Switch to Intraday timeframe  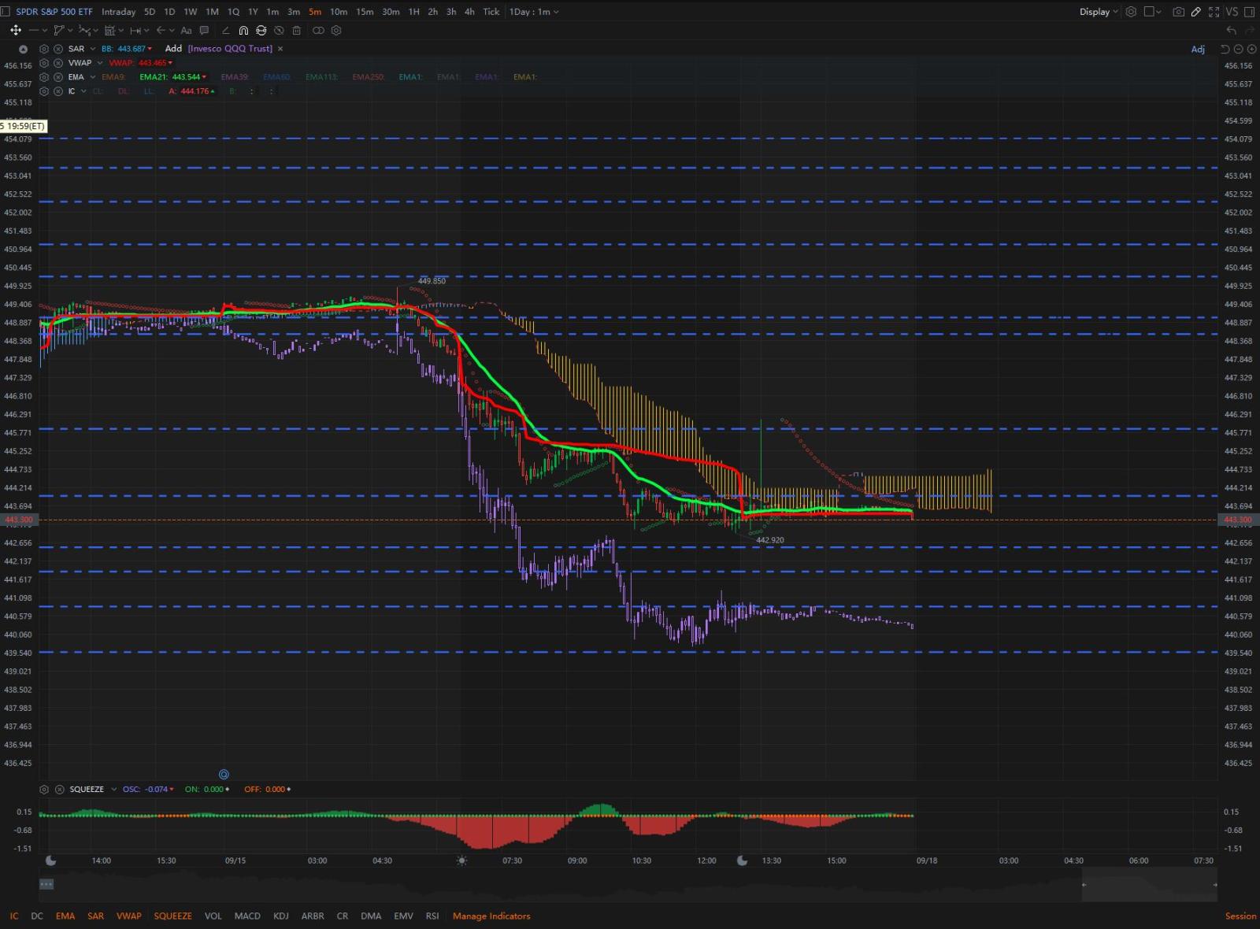[x=118, y=12]
